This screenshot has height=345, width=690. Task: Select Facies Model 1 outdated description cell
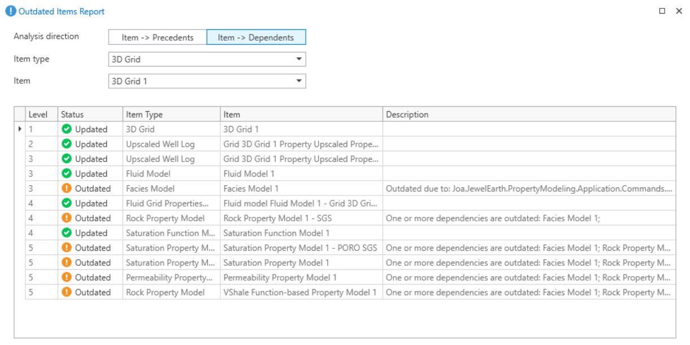528,189
